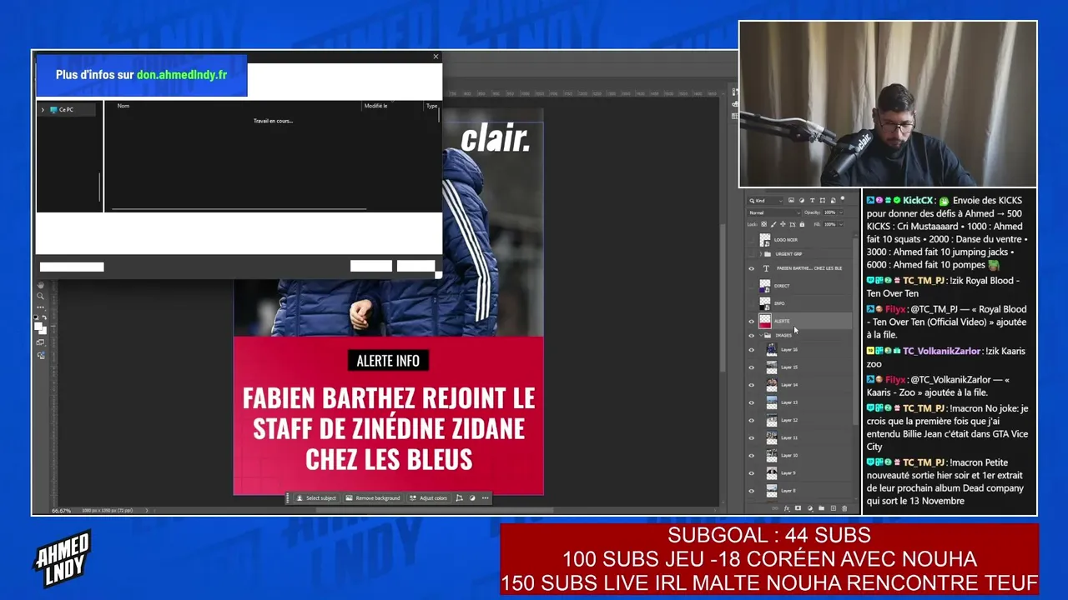Viewport: 1068px width, 600px height.
Task: Click the type layer filter icon
Action: click(x=813, y=201)
